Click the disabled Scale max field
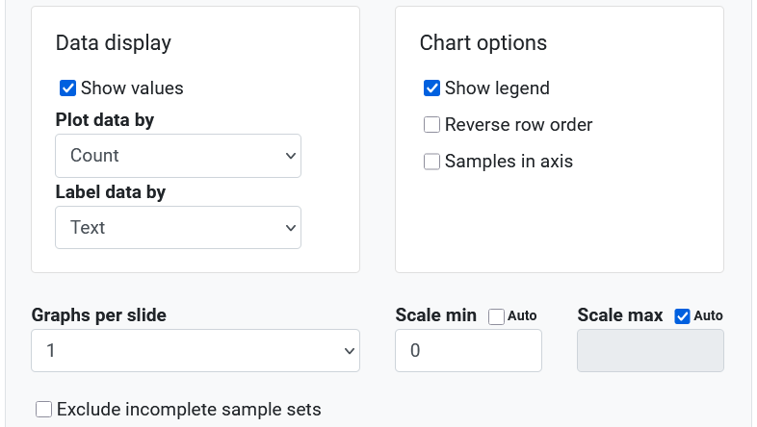 pyautogui.click(x=649, y=351)
